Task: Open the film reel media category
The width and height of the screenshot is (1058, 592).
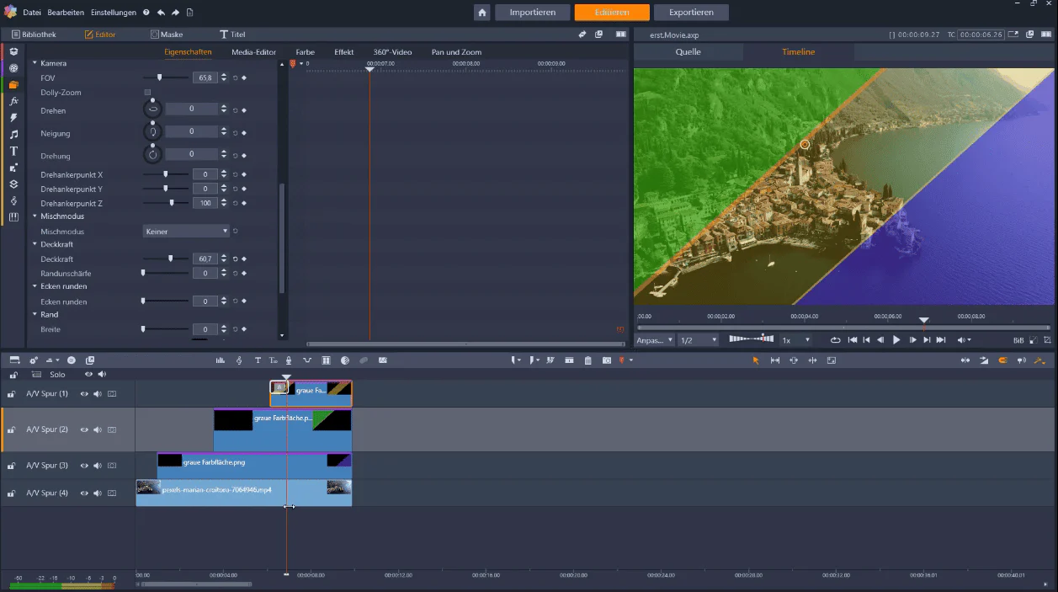Action: 13,68
